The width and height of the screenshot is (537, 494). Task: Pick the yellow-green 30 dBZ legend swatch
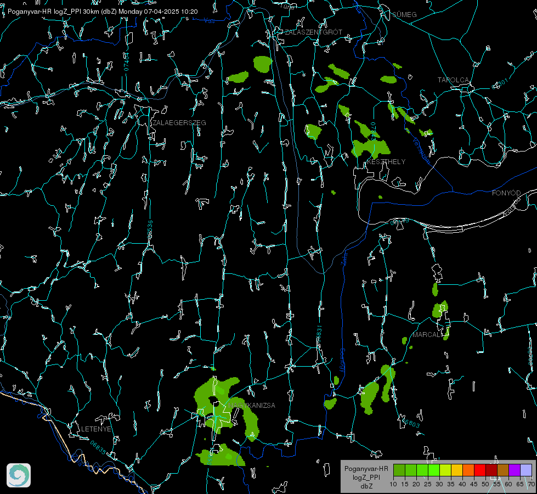coord(445,470)
